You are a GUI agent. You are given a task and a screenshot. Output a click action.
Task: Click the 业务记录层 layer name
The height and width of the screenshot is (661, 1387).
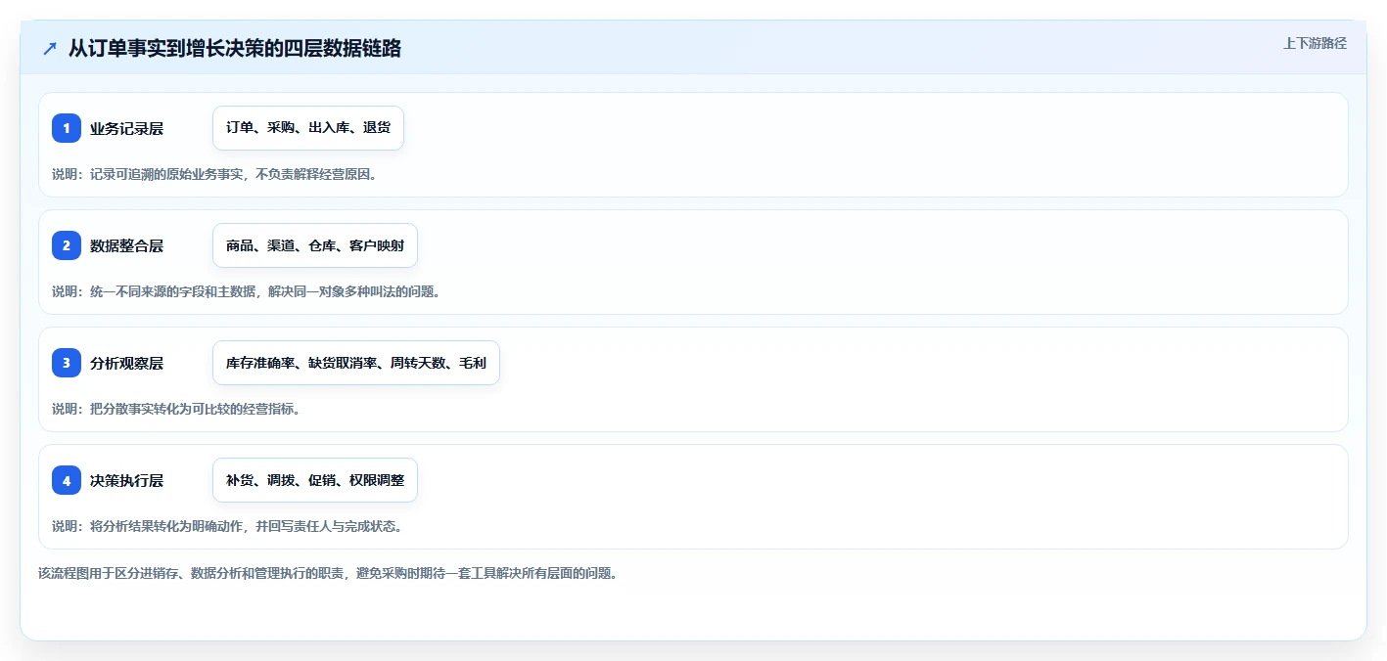click(x=126, y=128)
